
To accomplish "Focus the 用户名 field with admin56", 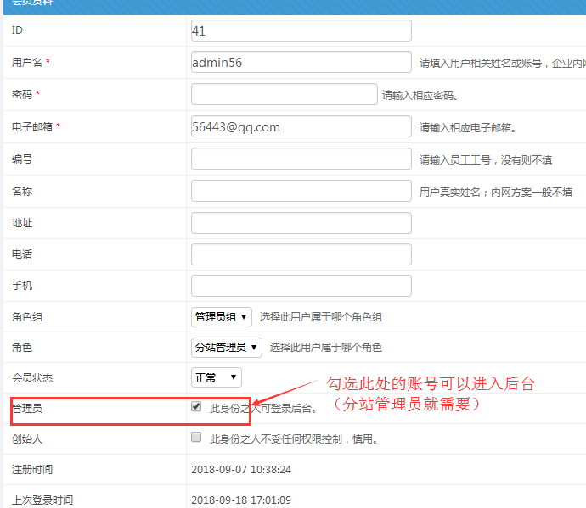I will 301,63.
